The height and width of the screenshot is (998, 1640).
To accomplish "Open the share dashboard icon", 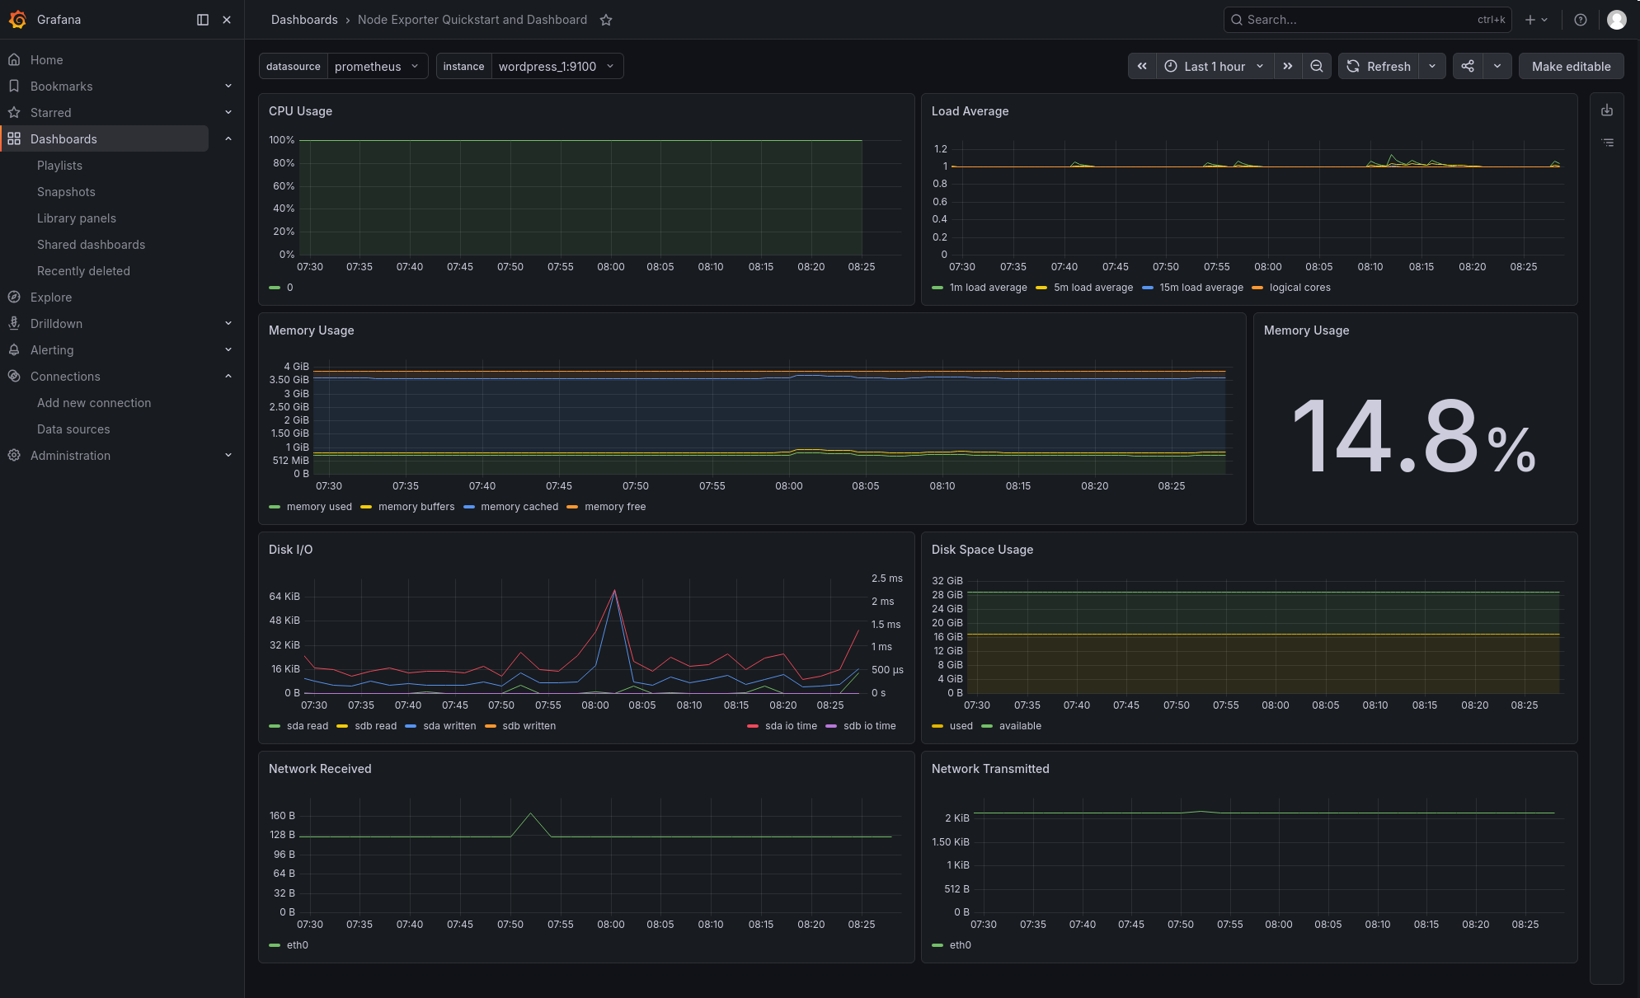I will (x=1468, y=67).
